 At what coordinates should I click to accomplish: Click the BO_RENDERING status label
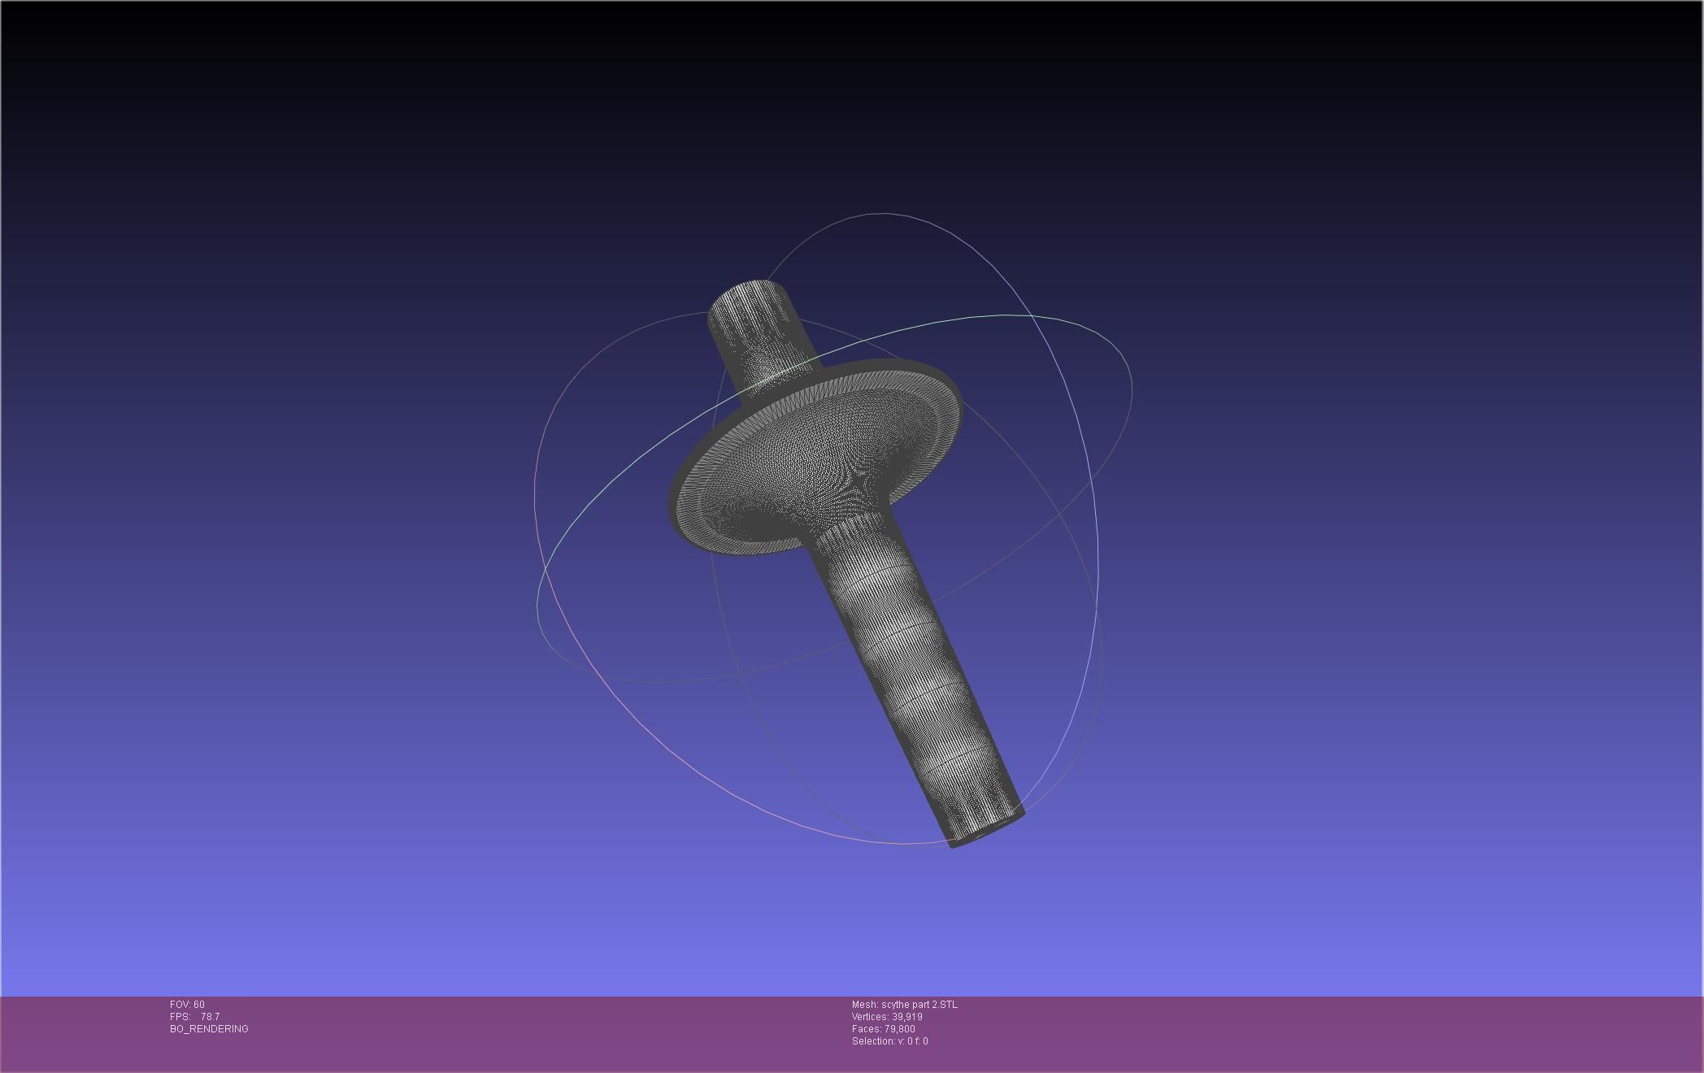(x=209, y=1029)
